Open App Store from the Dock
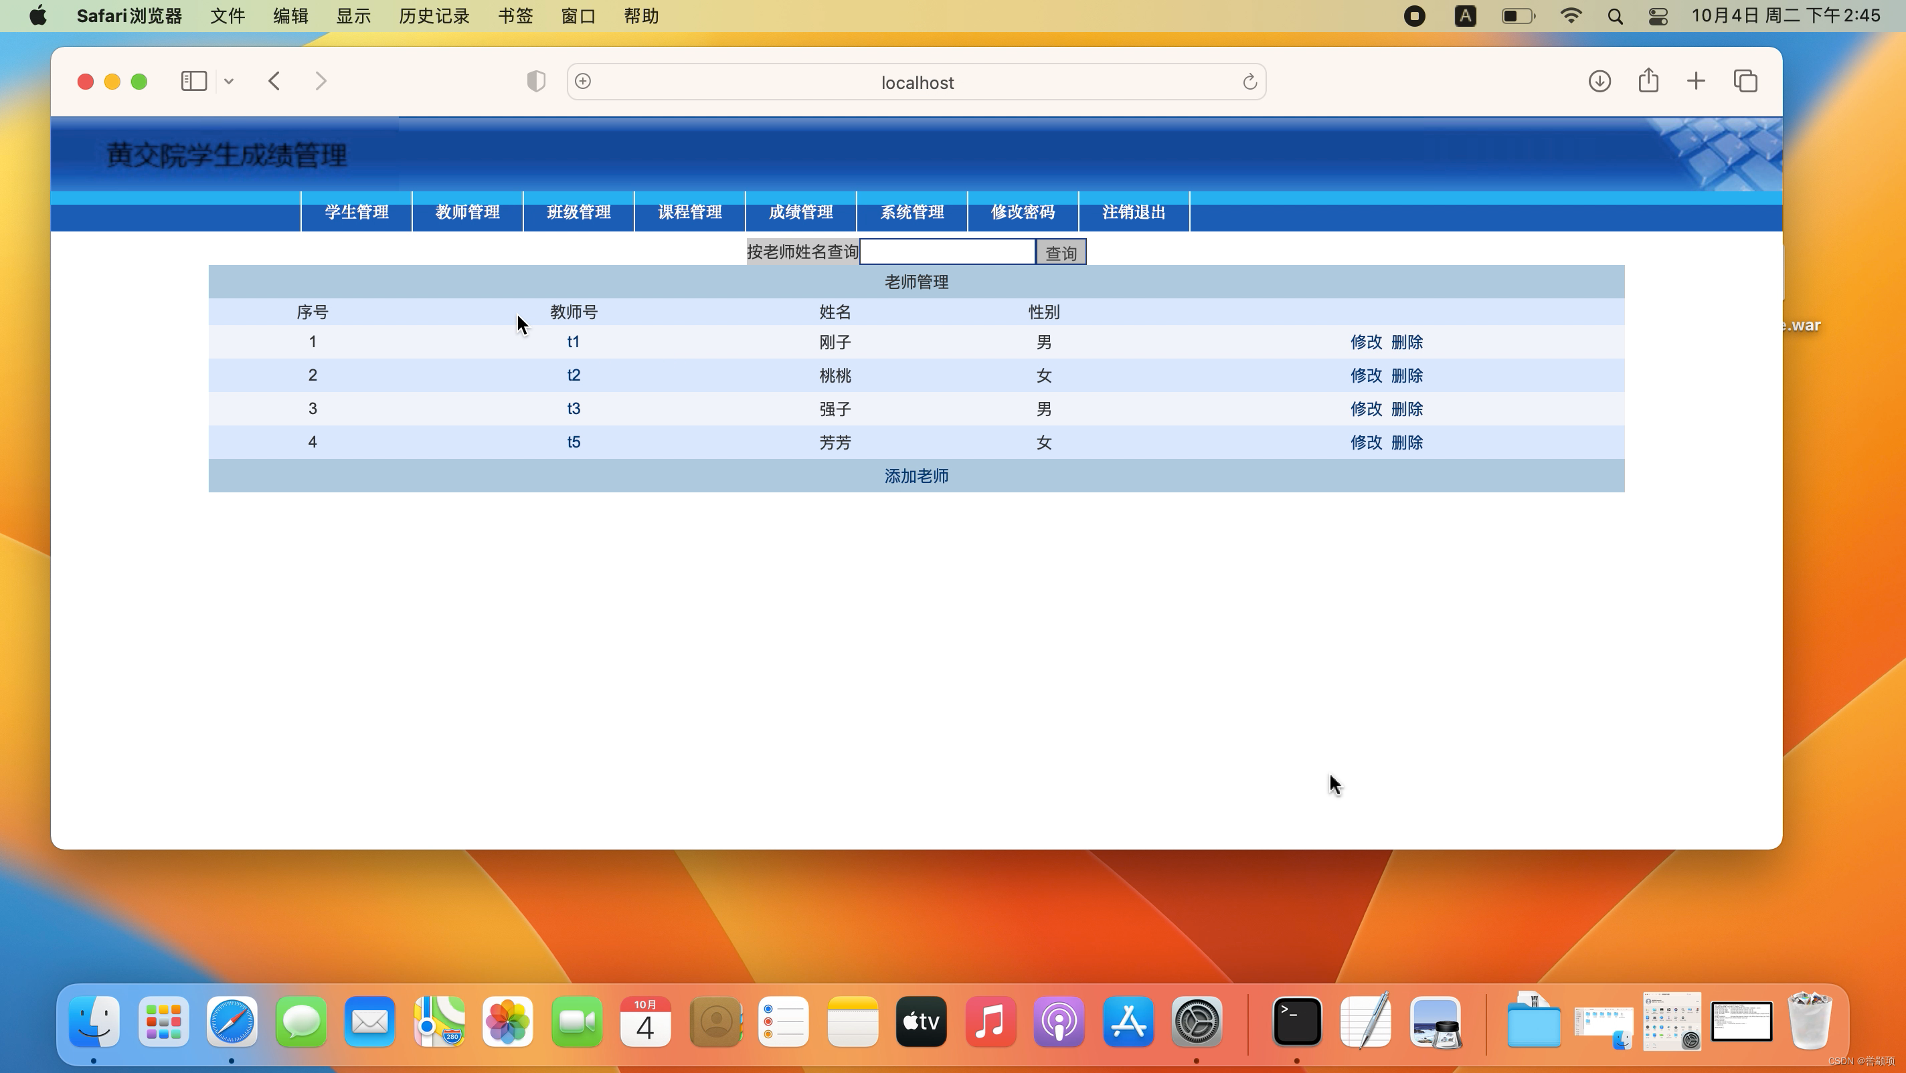The width and height of the screenshot is (1906, 1073). pos(1128,1021)
